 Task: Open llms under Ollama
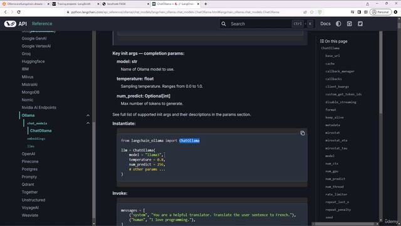[x=31, y=146]
